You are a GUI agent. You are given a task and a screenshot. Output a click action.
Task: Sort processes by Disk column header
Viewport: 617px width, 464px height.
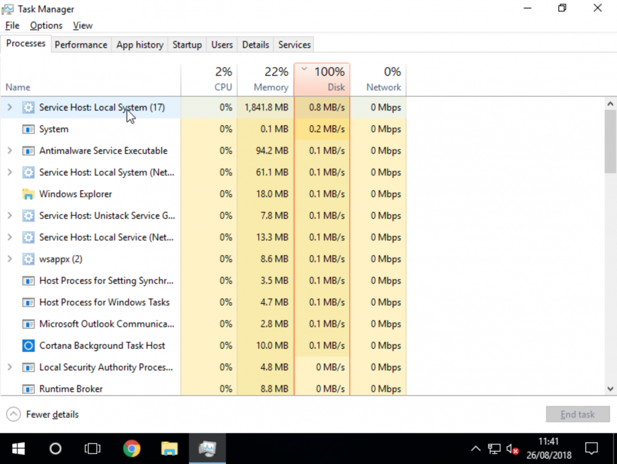[322, 80]
